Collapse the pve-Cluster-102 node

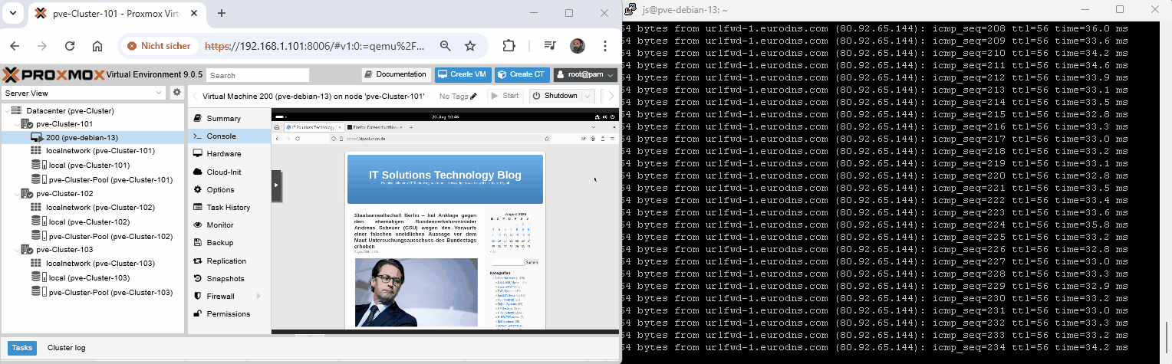coord(16,194)
